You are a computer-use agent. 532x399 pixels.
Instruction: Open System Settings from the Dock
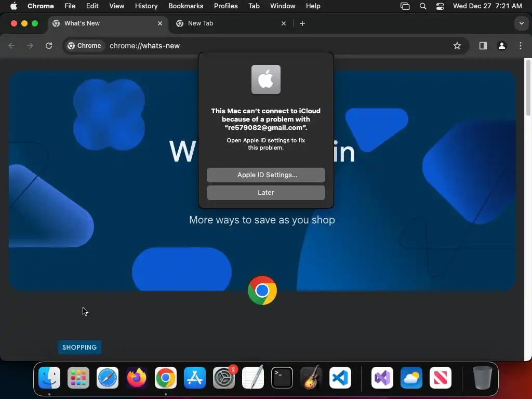pos(224,378)
